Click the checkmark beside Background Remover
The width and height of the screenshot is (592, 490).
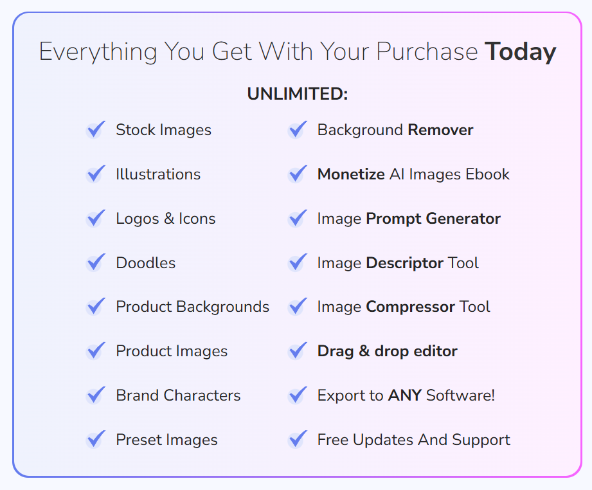coord(297,130)
